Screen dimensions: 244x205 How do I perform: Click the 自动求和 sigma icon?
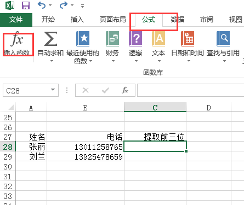click(x=51, y=39)
